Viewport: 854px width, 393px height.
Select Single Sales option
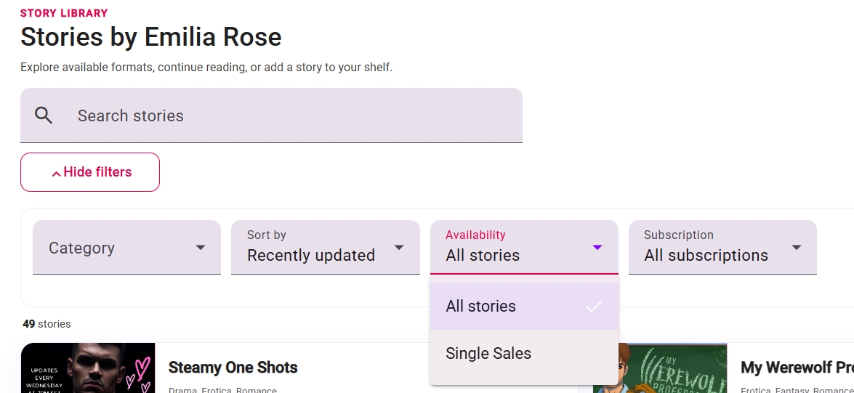click(524, 353)
